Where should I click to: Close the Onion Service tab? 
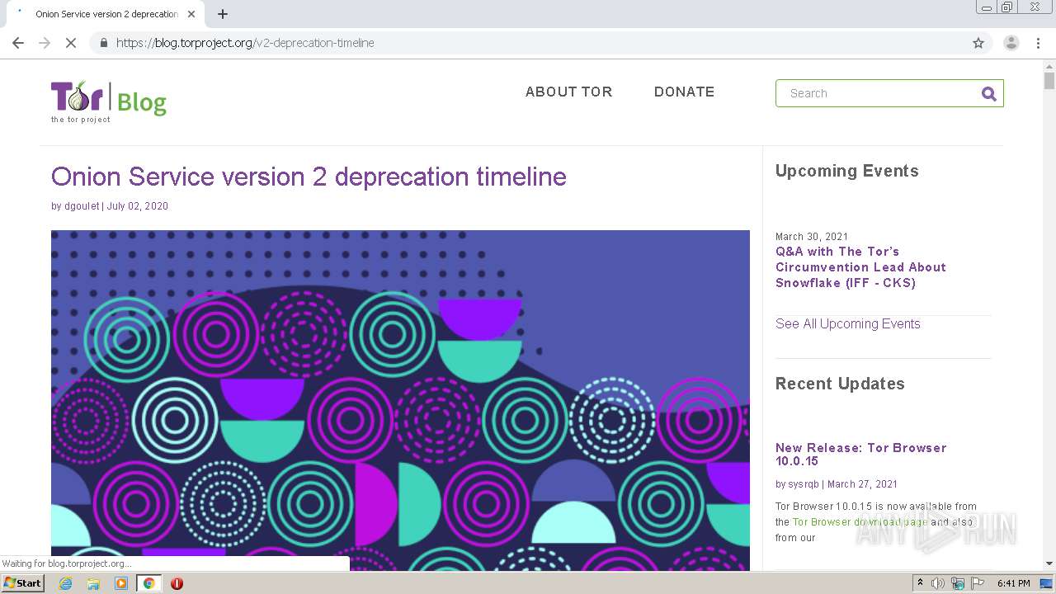point(191,14)
